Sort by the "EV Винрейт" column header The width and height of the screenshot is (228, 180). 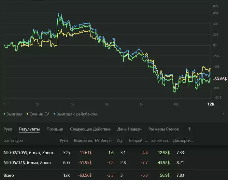[105, 141]
